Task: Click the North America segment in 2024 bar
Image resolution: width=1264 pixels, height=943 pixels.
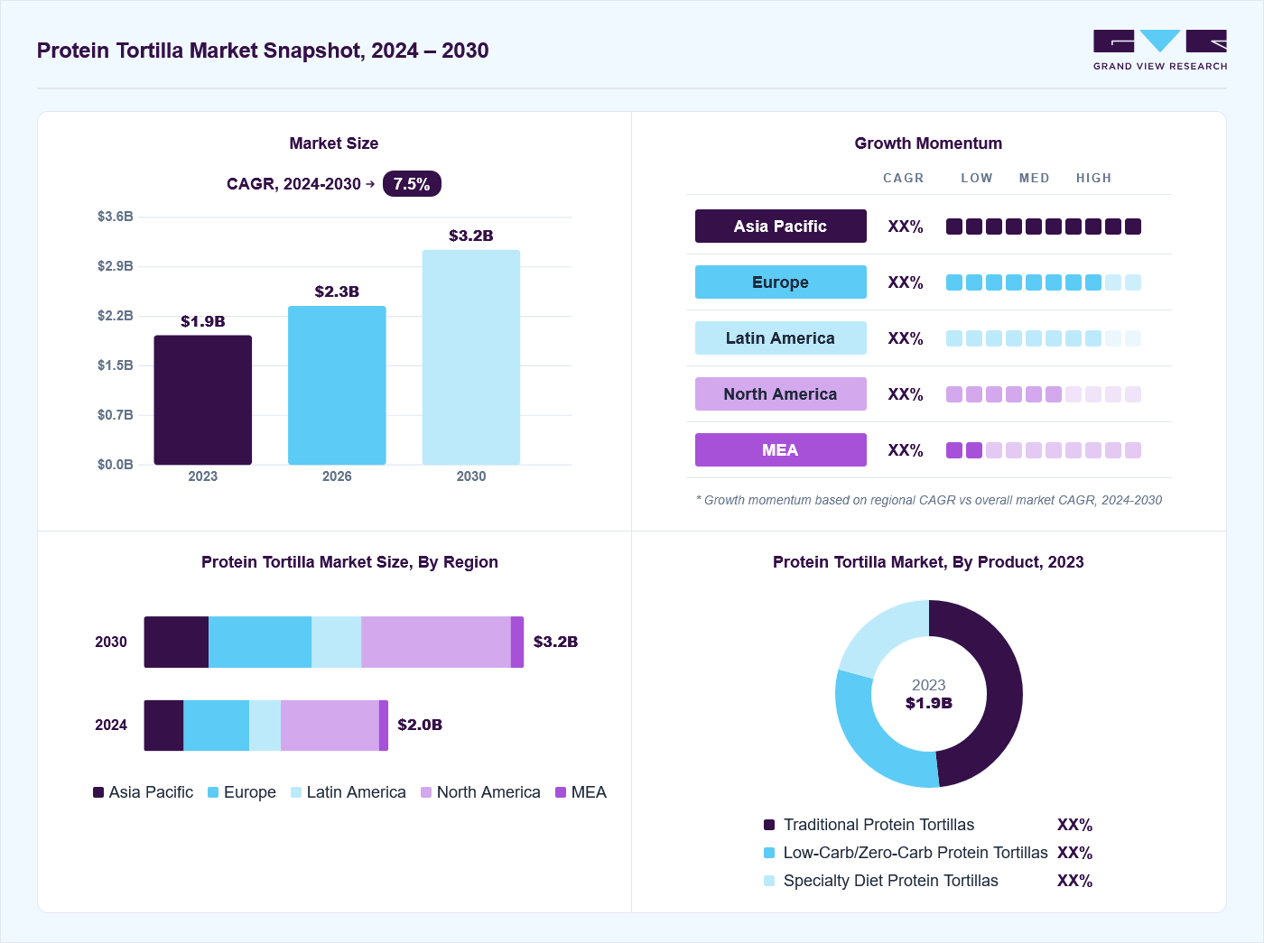Action: click(330, 726)
